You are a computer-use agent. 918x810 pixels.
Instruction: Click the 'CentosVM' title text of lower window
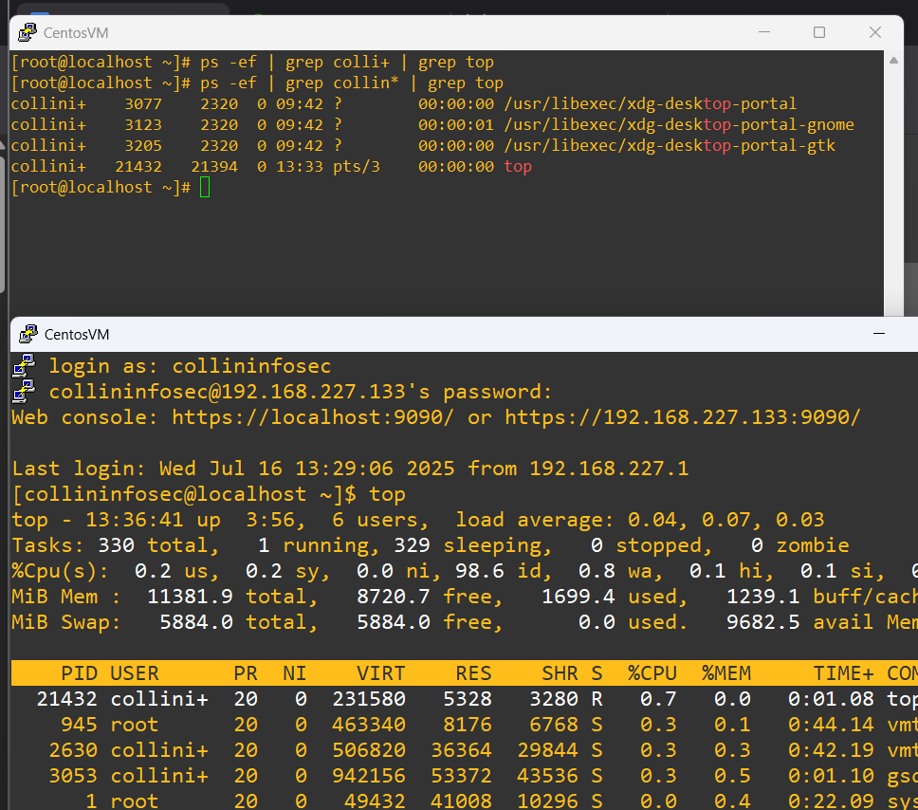[77, 334]
